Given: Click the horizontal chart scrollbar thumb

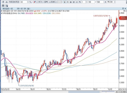Looking at the screenshot, I should [84, 92].
